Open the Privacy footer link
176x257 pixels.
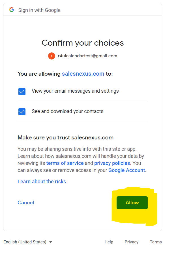pos(131,242)
